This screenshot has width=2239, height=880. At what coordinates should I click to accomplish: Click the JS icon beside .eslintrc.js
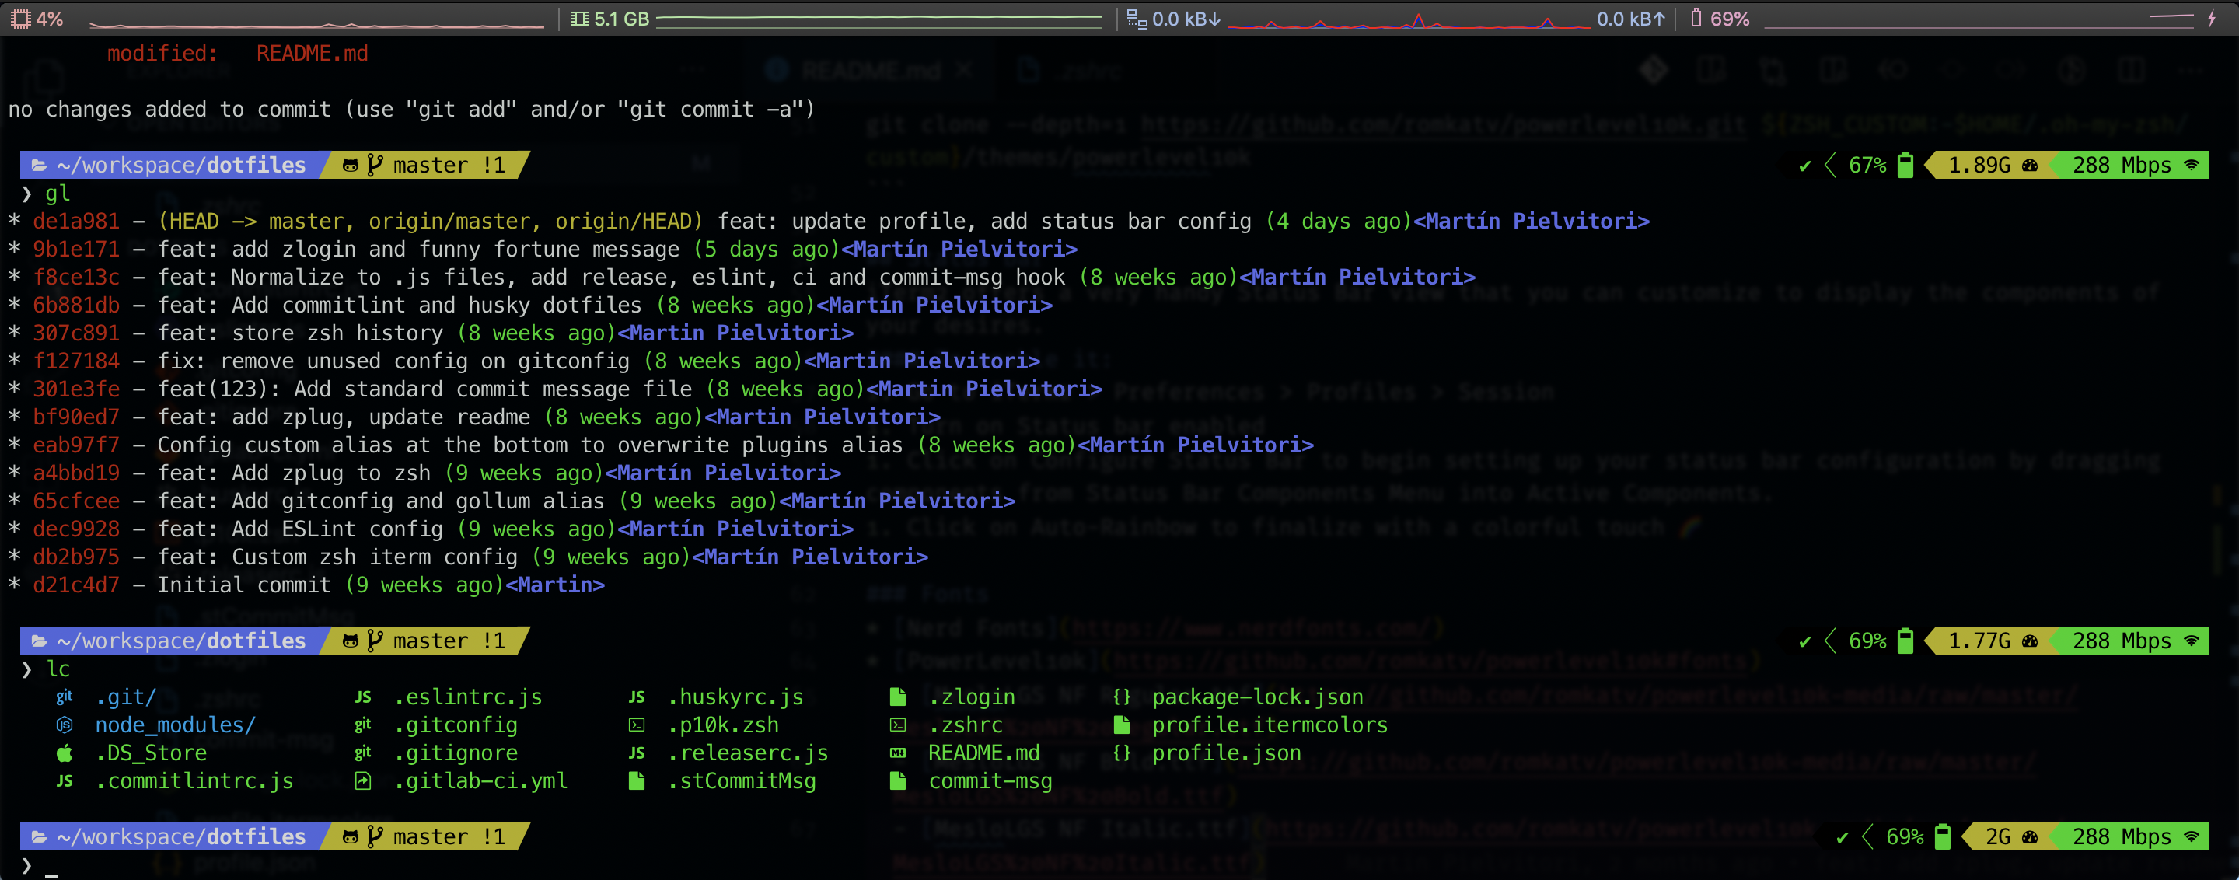(x=363, y=697)
